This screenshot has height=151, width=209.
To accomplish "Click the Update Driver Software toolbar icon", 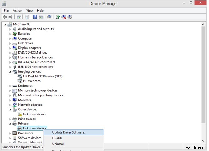I will (x=58, y=17).
